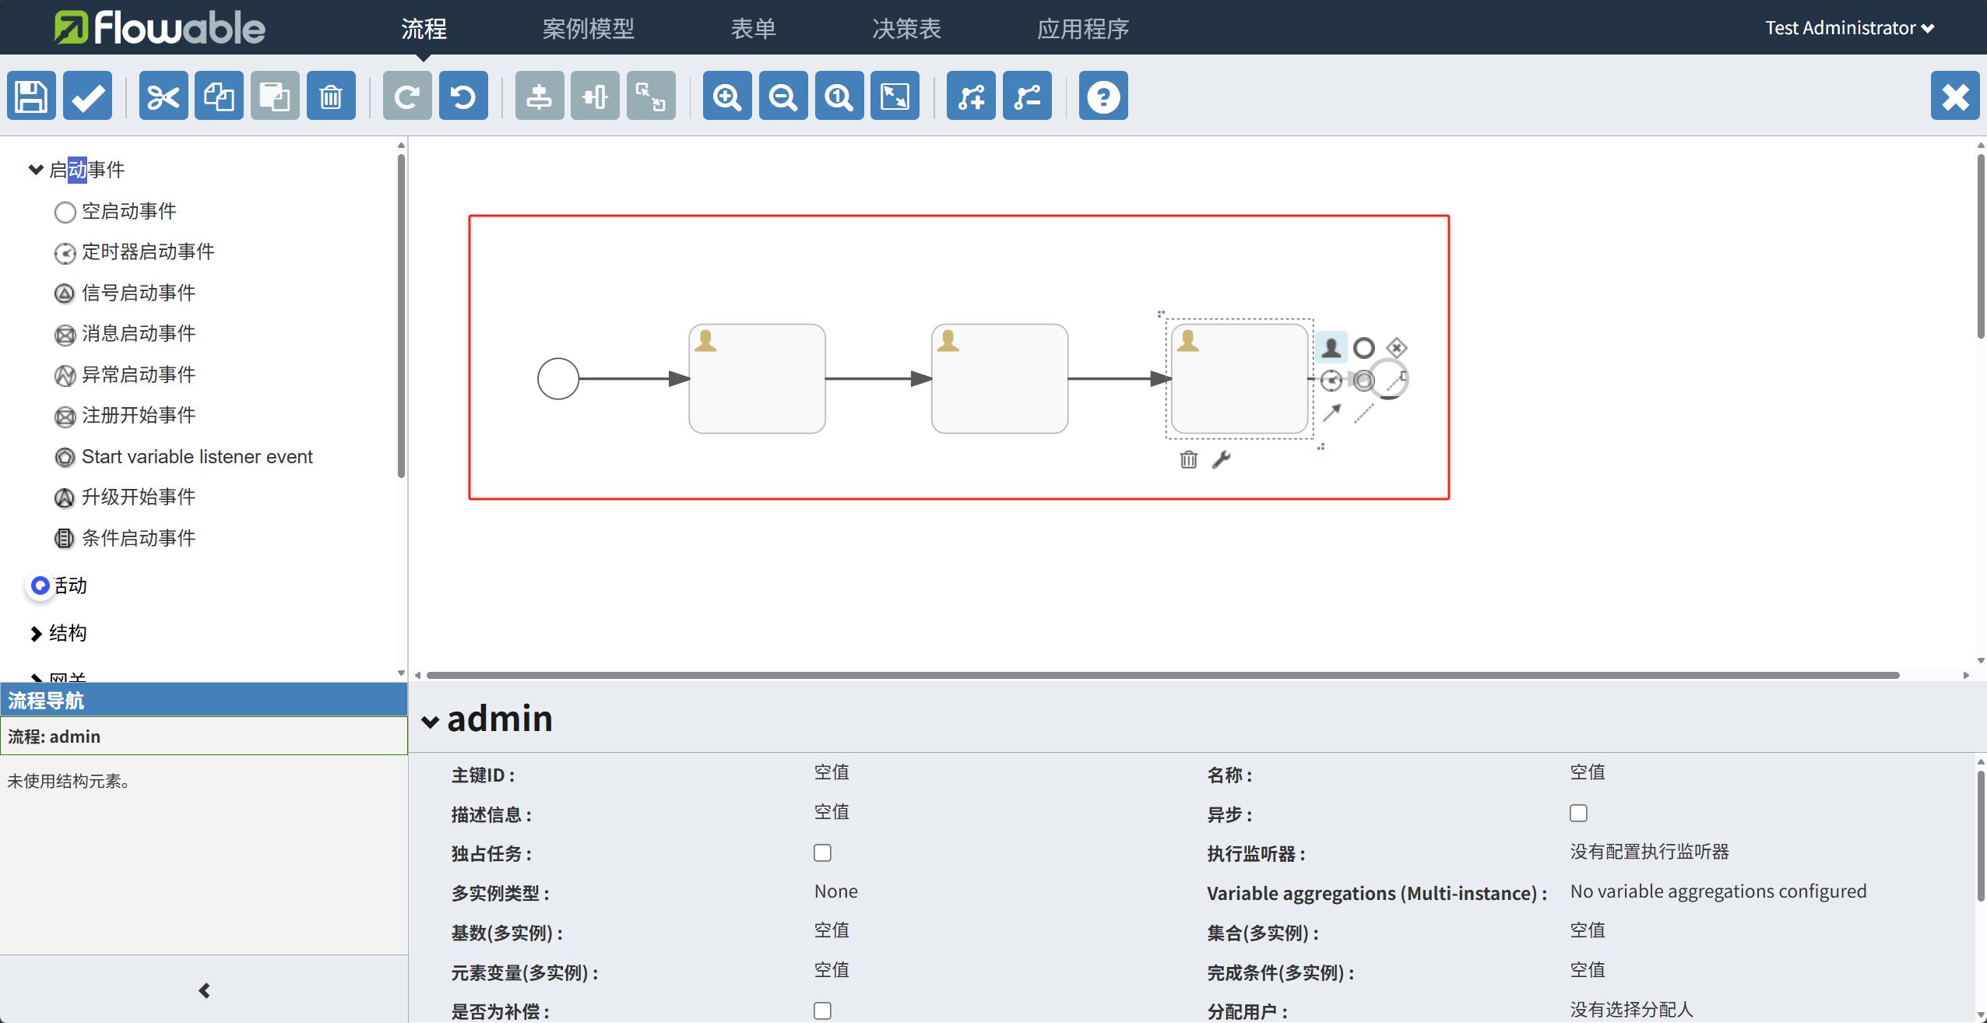Image resolution: width=1987 pixels, height=1023 pixels.
Task: Fit the diagram to the screen
Action: pyautogui.click(x=894, y=95)
